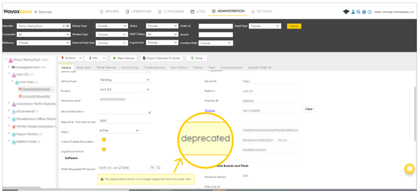Switch to the Burn History tab
Viewport: 420px width, 194px height.
179,68
